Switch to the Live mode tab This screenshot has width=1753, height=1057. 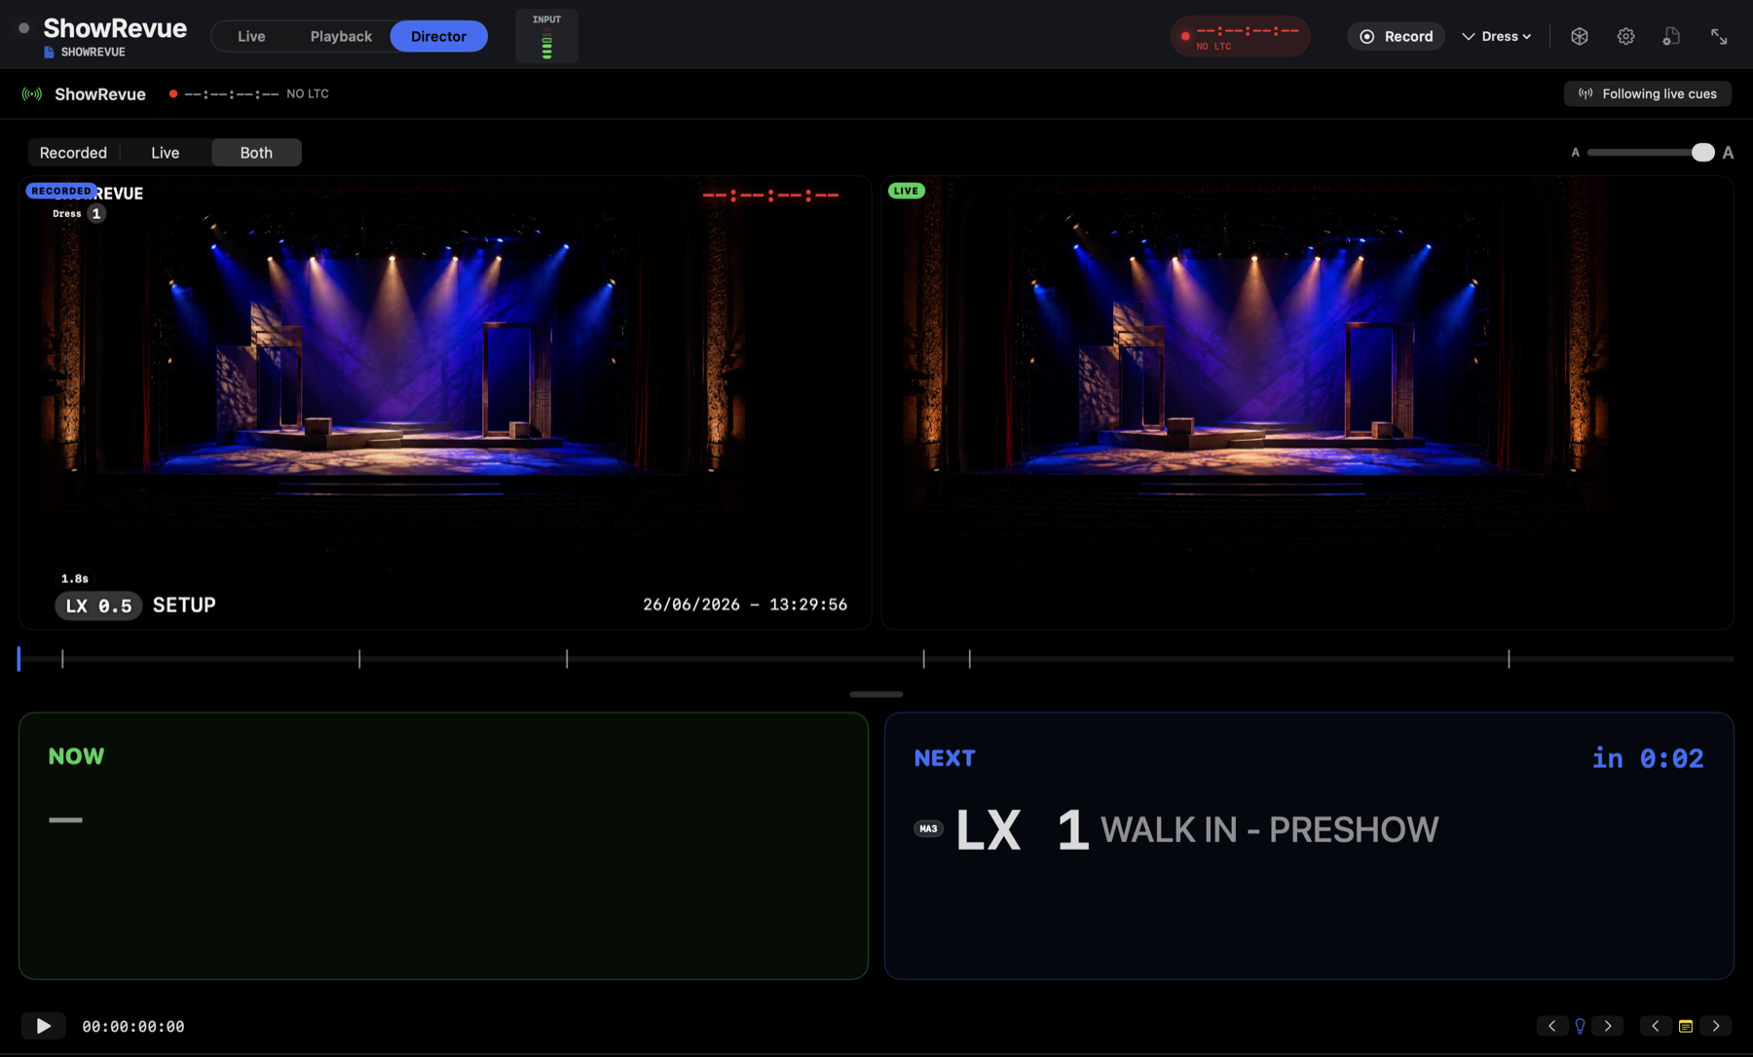(251, 36)
